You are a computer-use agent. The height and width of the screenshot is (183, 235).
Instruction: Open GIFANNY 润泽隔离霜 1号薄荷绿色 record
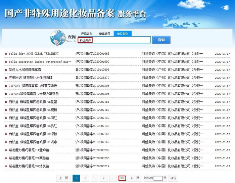pyautogui.click(x=33, y=86)
